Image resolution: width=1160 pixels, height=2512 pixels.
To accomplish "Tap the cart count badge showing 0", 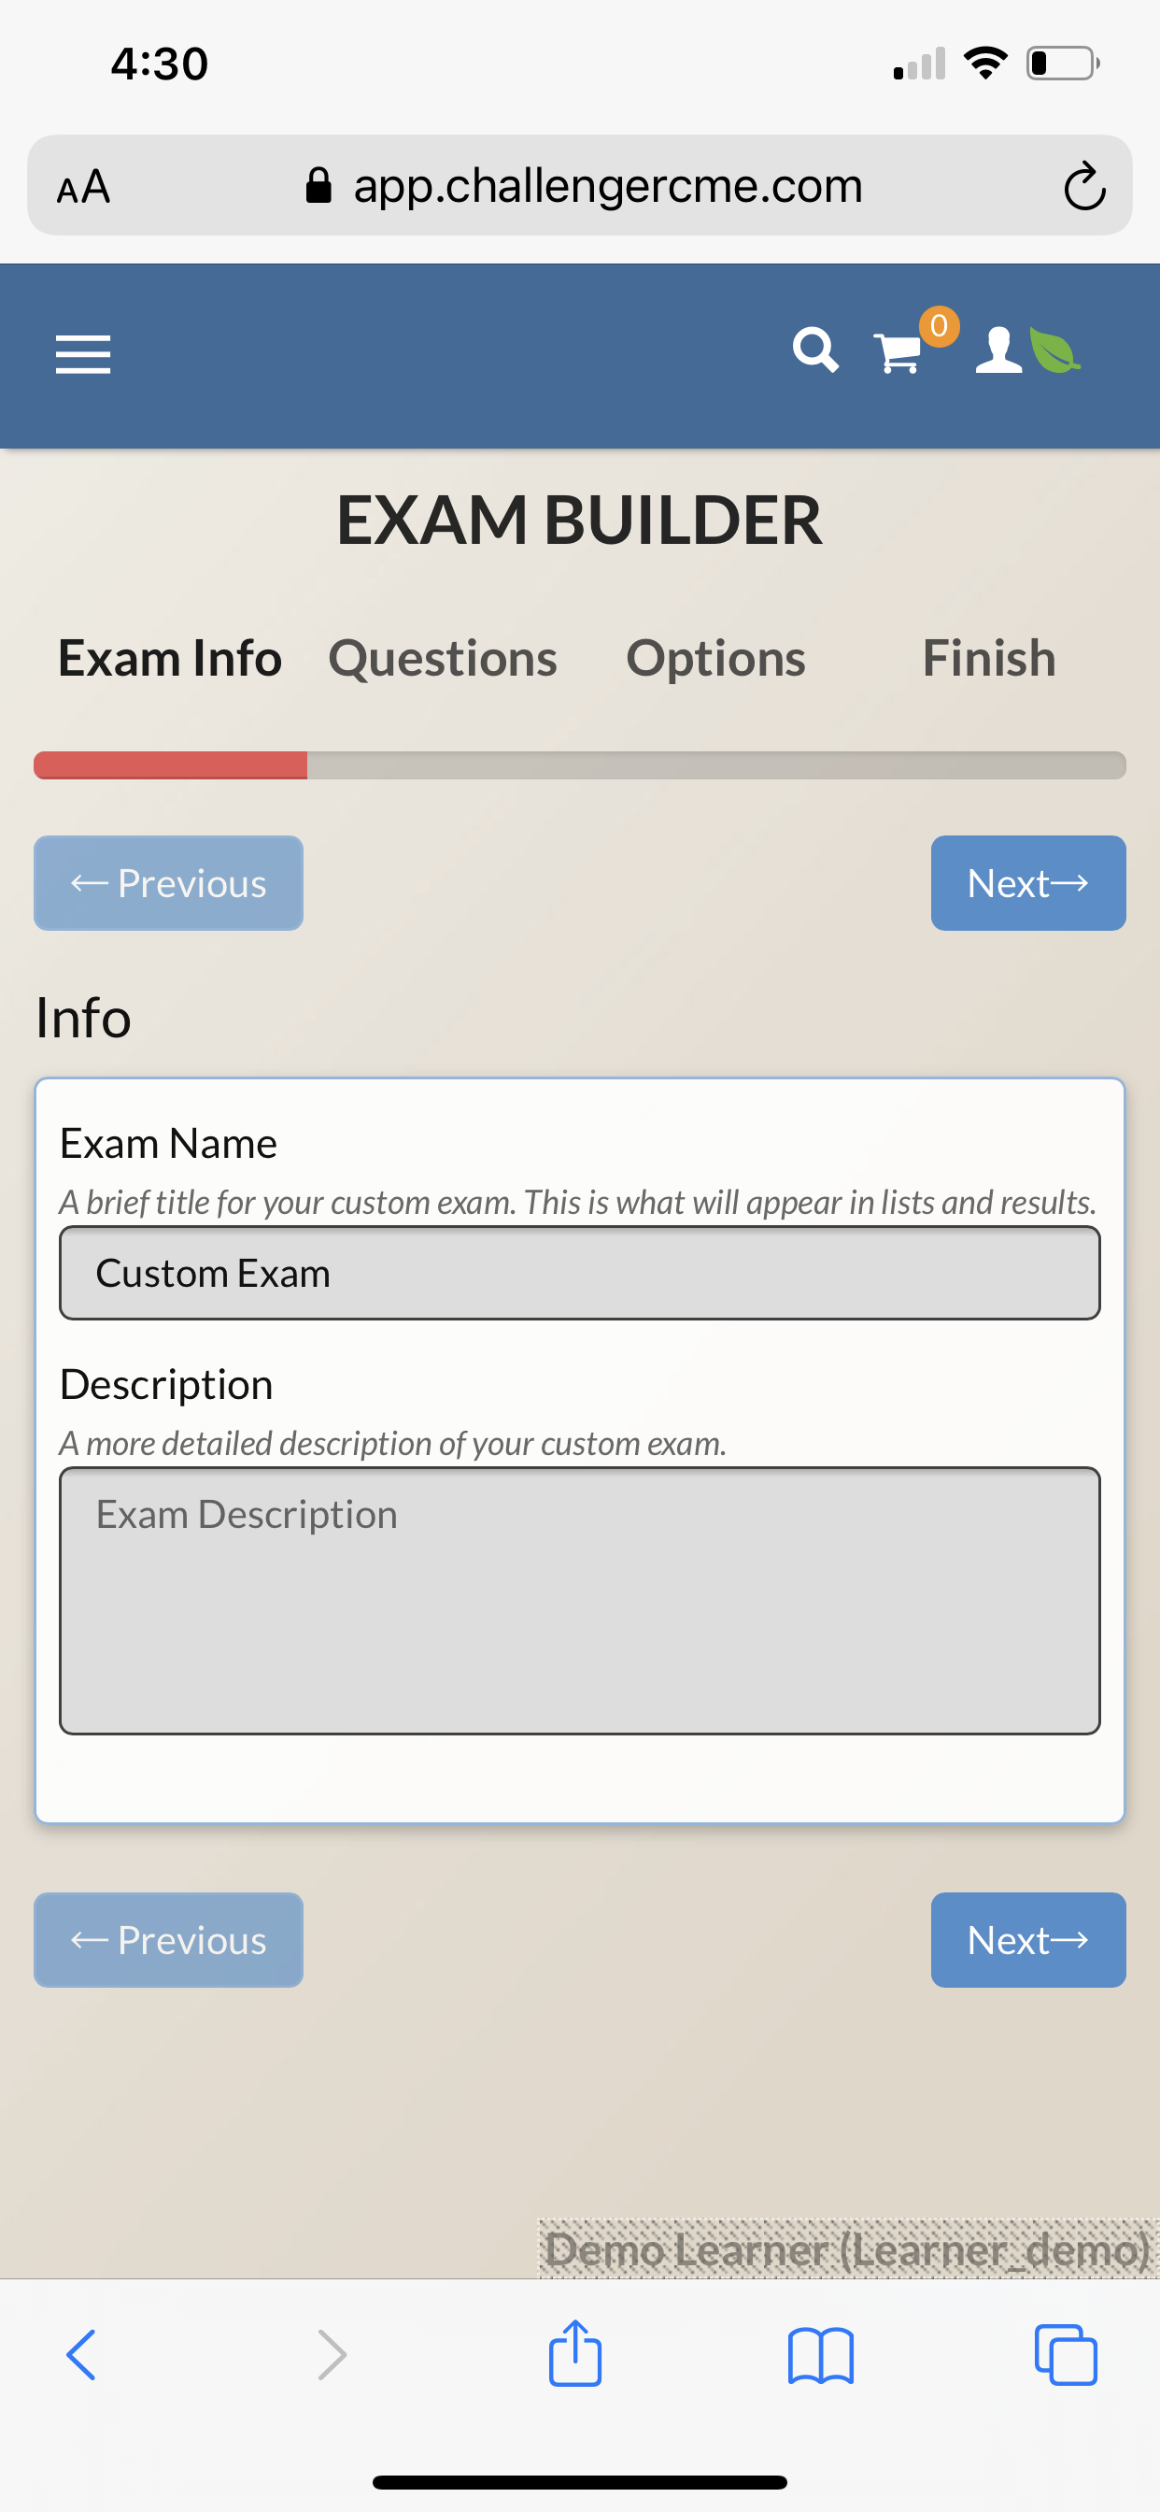I will click(x=939, y=326).
